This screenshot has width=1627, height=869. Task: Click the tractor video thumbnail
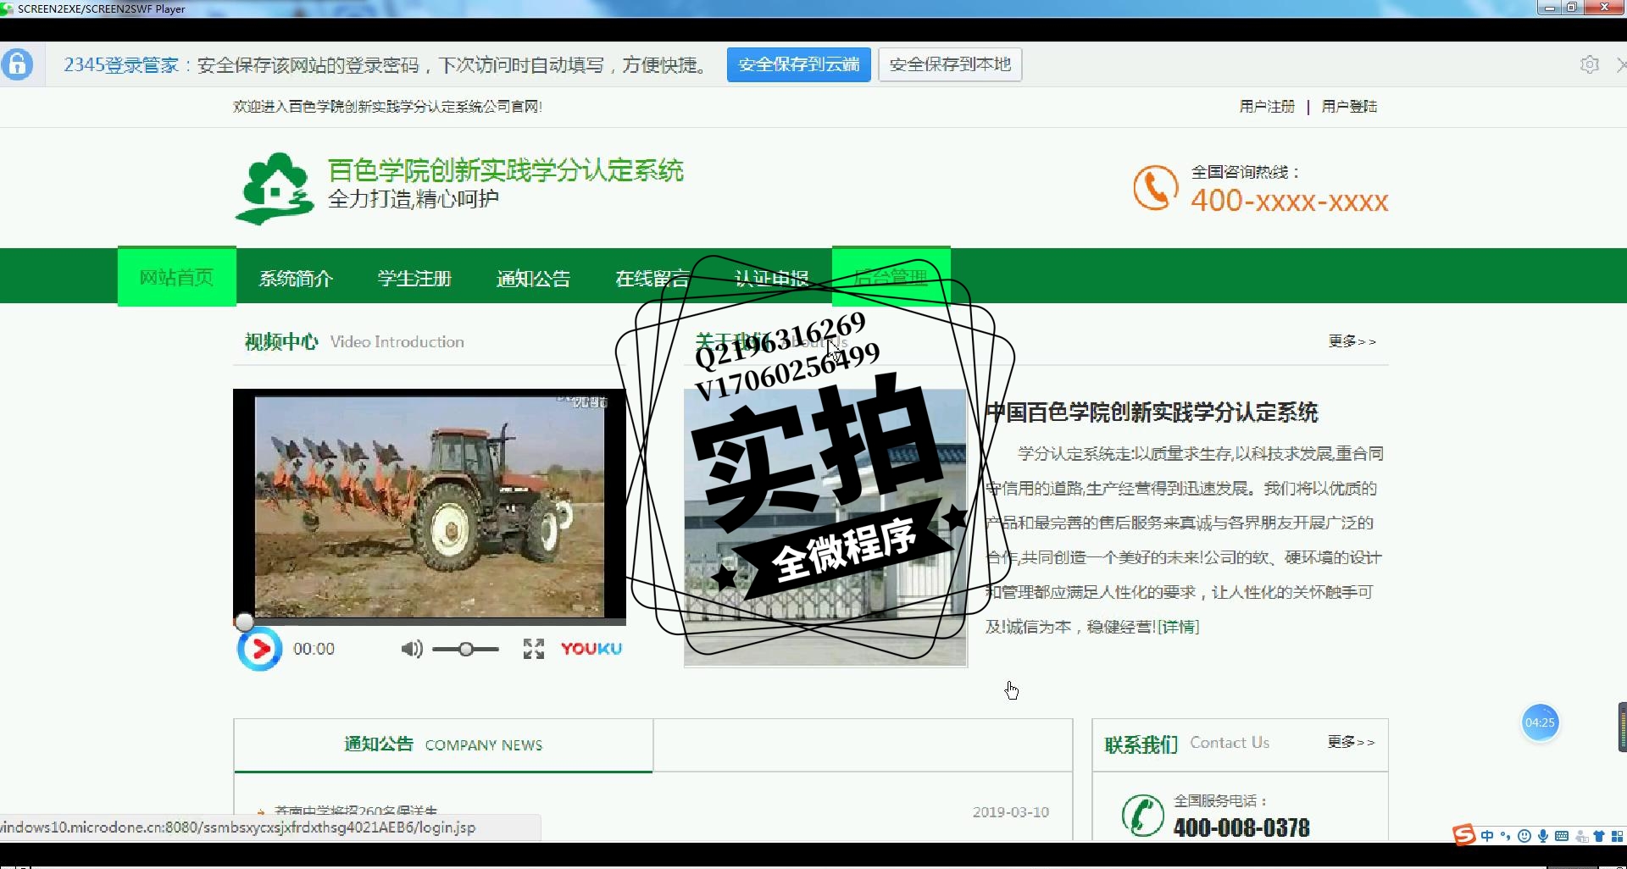click(430, 506)
